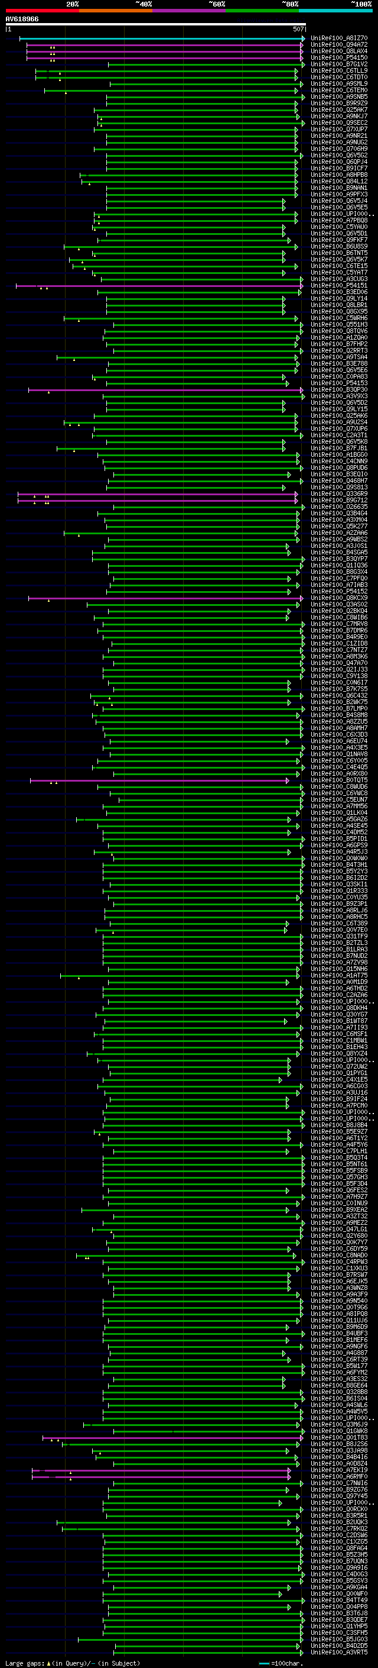The width and height of the screenshot is (378, 1668).
Task: Select the AV618966 query title
Action: pyautogui.click(x=22, y=20)
